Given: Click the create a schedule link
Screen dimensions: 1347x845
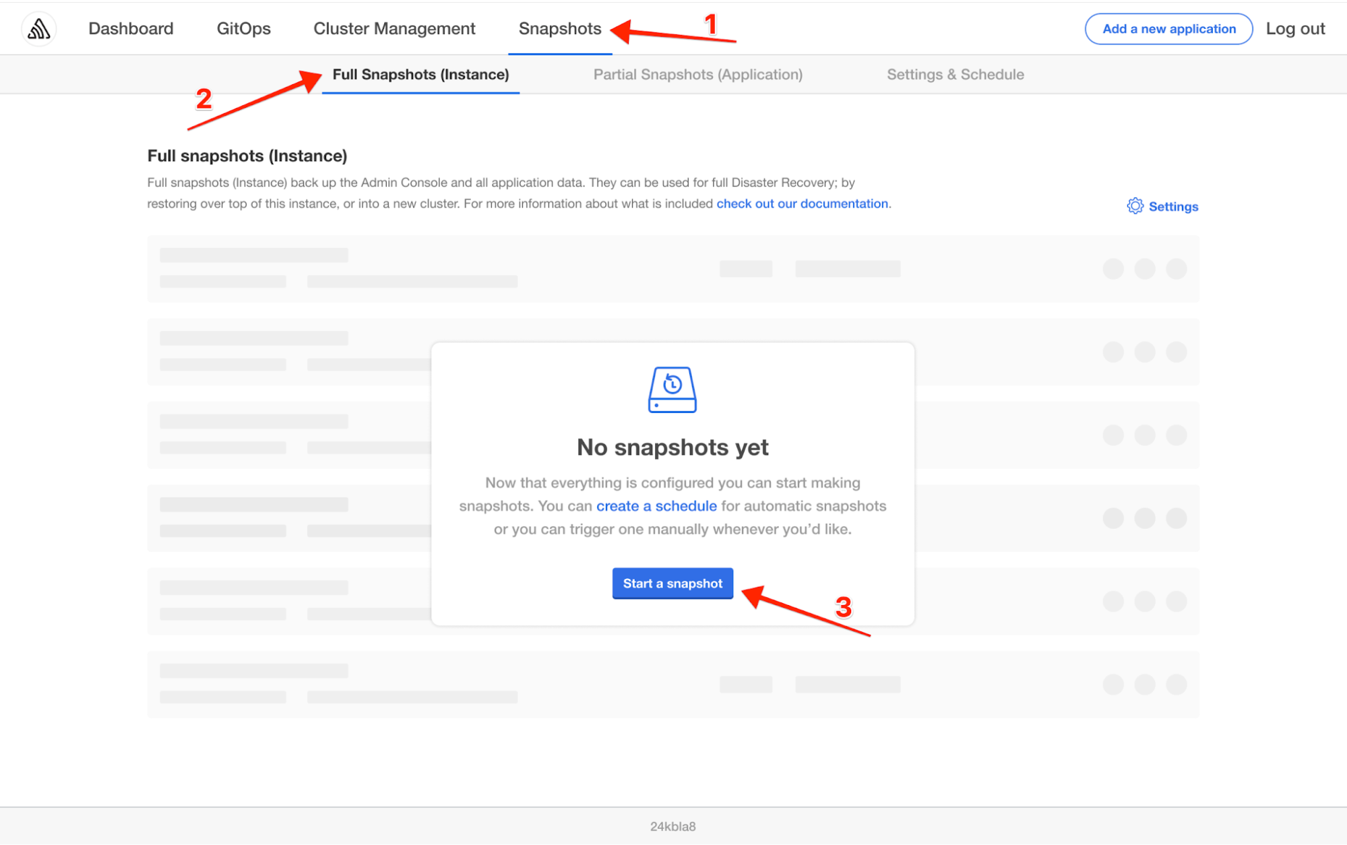Looking at the screenshot, I should pos(656,506).
